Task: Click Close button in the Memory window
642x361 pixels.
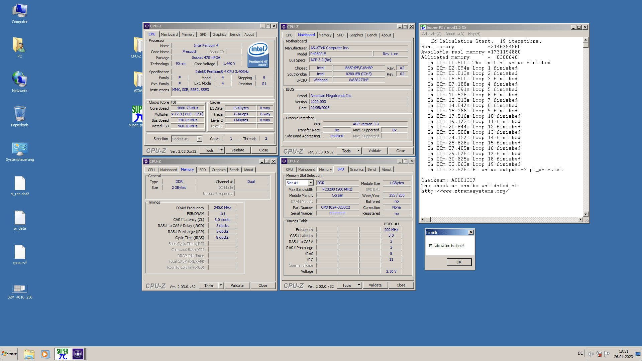Action: [x=263, y=286]
